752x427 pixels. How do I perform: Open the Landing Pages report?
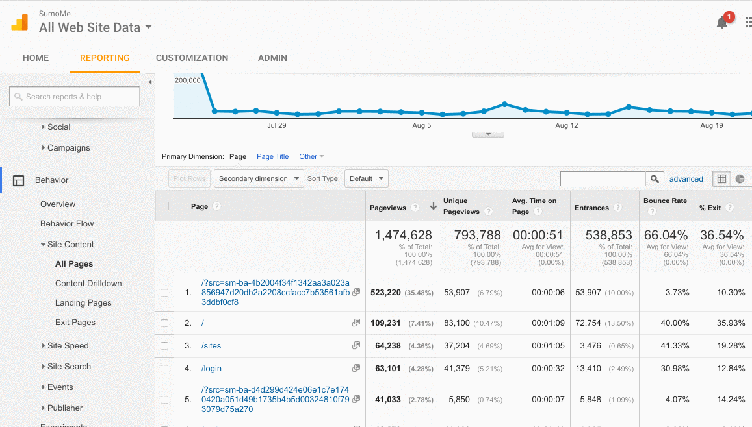coord(83,303)
